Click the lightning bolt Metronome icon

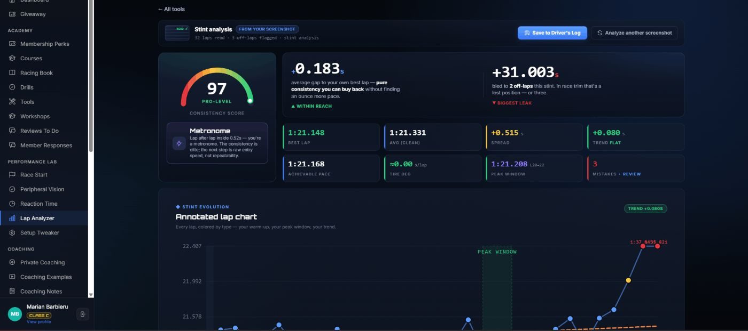pos(179,143)
